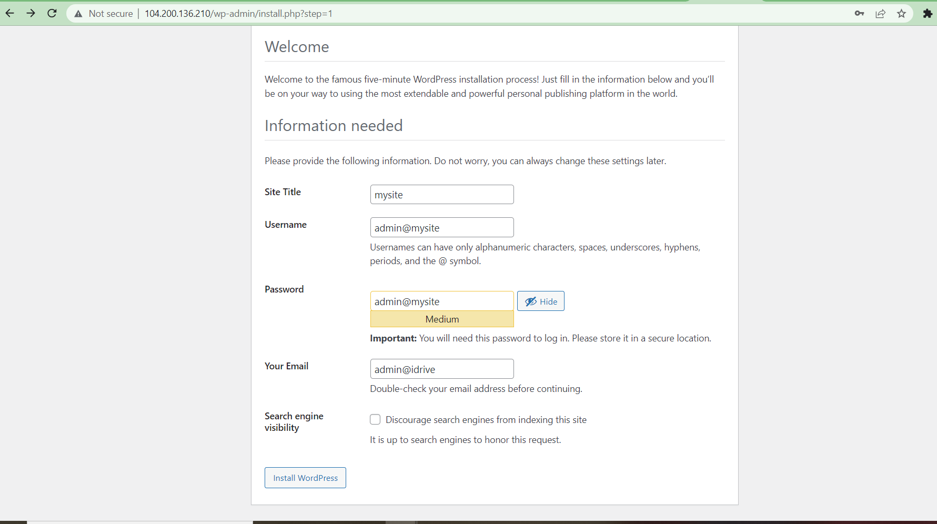Click 'Double-check your email address' note
937x524 pixels.
476,389
